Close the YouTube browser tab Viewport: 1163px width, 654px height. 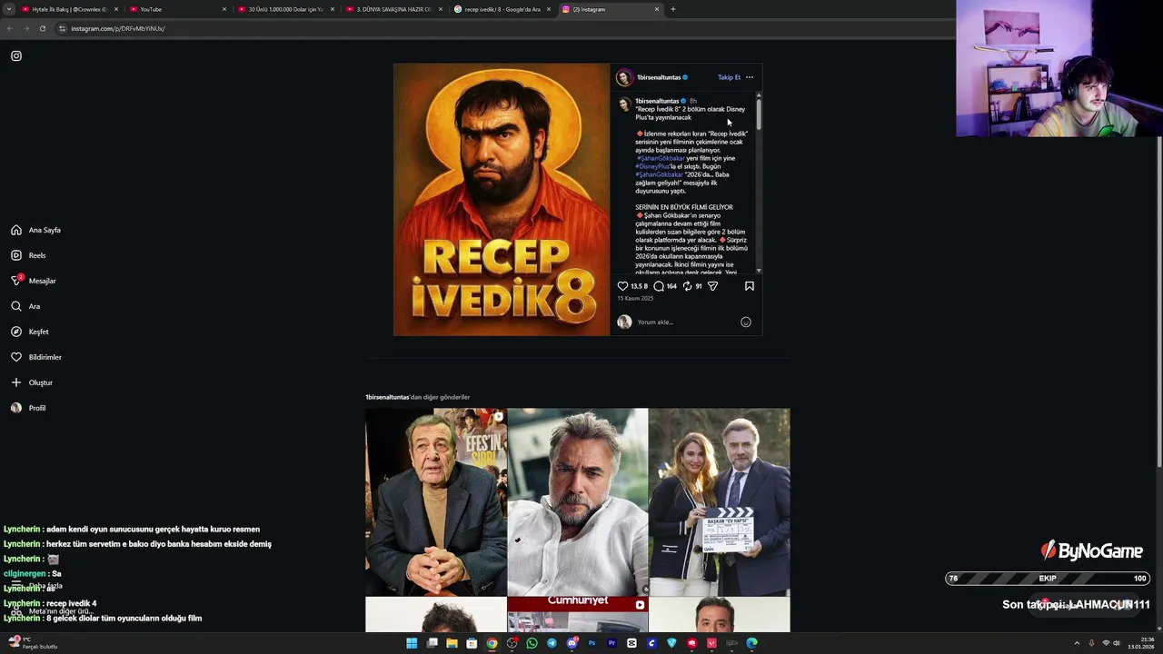click(224, 9)
